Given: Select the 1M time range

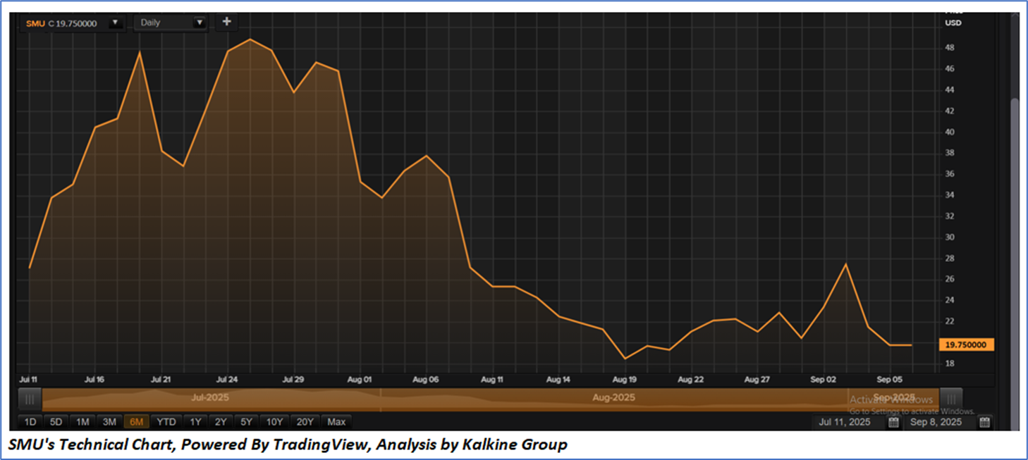Looking at the screenshot, I should [x=82, y=422].
